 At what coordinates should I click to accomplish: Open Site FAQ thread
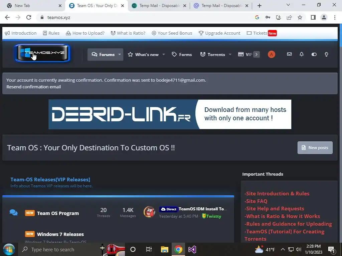(x=256, y=201)
